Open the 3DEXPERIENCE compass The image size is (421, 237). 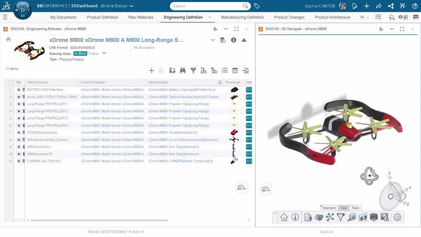(x=23, y=10)
